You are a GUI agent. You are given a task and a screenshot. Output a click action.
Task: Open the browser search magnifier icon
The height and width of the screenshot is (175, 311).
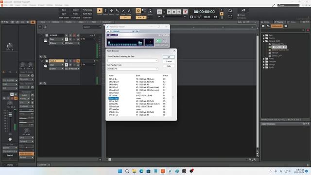click(303, 30)
